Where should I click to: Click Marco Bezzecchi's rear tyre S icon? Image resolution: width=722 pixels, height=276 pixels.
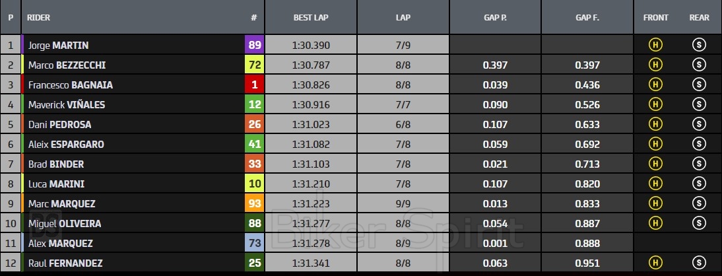pyautogui.click(x=699, y=65)
